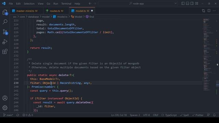Toggle the primary side bar layout icon
The image size is (219, 123).
pyautogui.click(x=183, y=3)
